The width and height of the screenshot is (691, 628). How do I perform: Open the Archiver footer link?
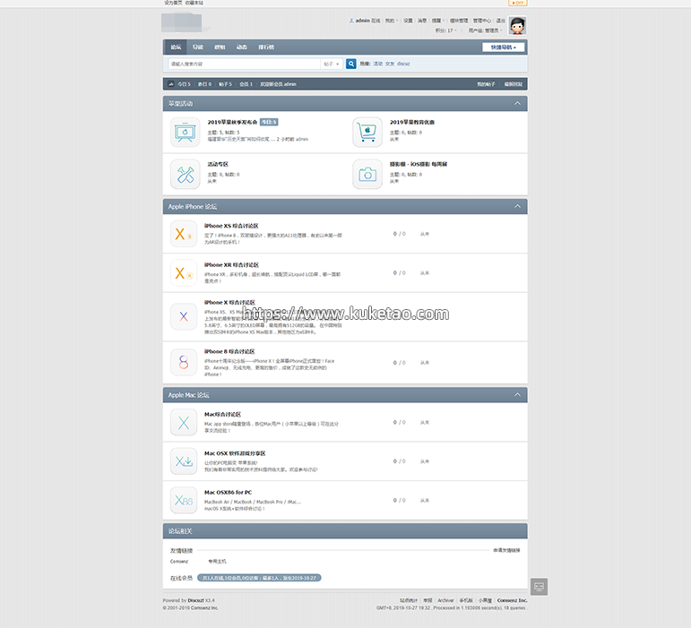tap(445, 600)
